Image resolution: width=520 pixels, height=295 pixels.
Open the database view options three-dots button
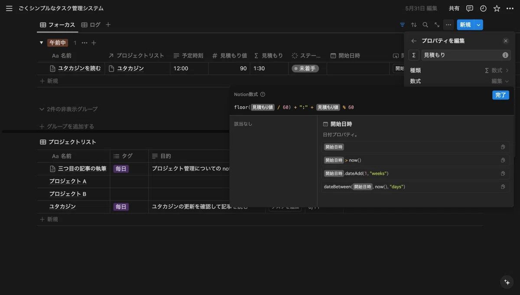(448, 25)
